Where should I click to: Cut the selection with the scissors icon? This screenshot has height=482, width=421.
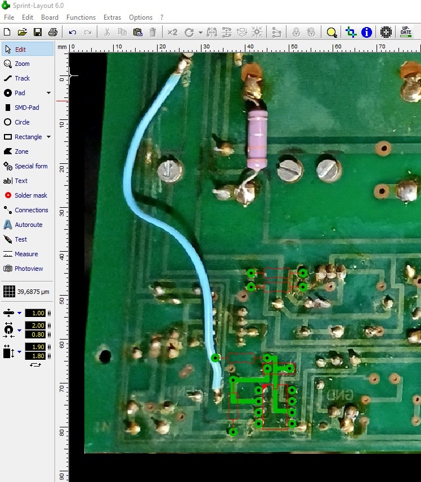click(107, 32)
